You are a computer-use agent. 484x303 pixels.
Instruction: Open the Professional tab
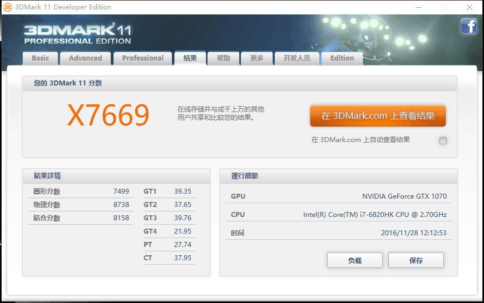[142, 58]
